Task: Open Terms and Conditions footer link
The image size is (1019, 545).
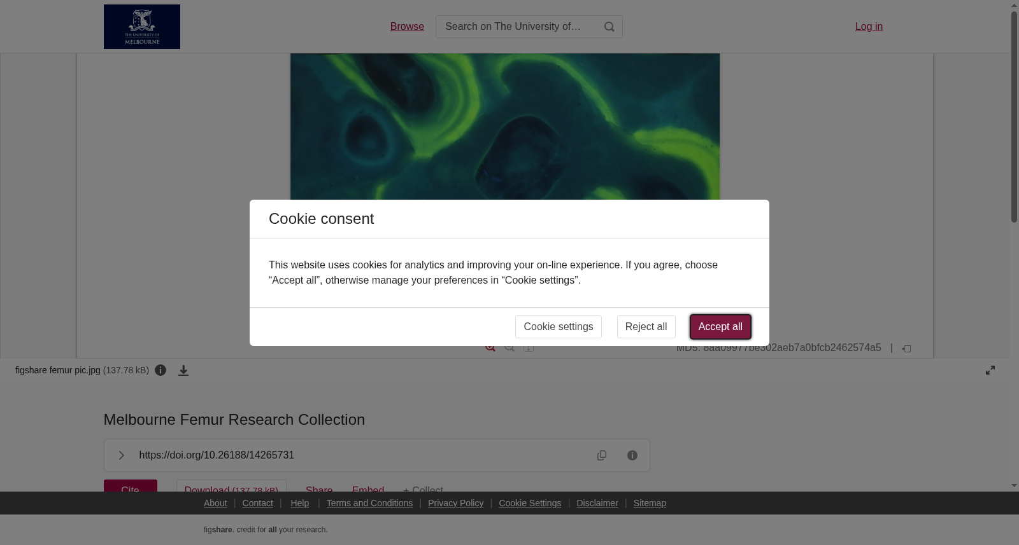Action: (x=369, y=503)
